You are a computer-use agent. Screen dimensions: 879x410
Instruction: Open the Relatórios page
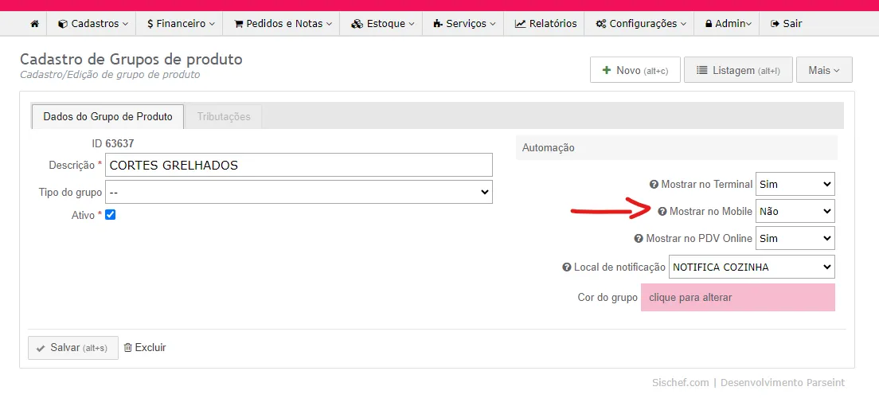click(x=545, y=24)
